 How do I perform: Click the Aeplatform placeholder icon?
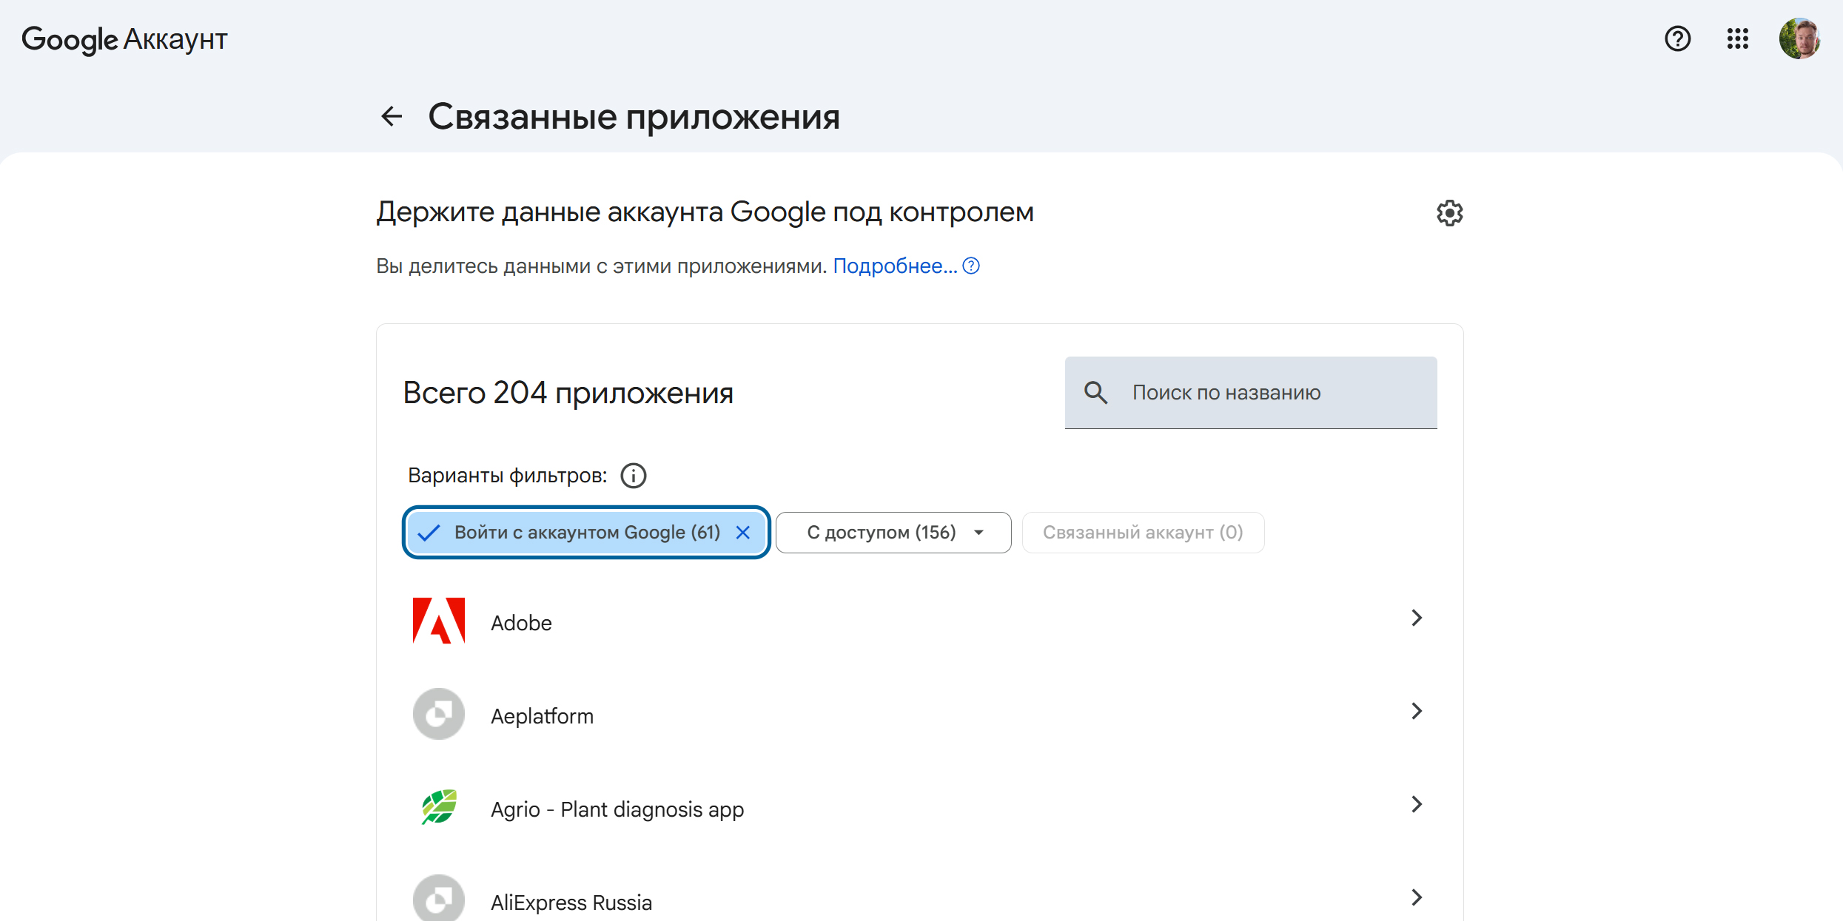click(439, 714)
